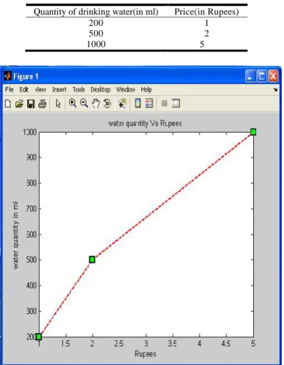Click the x-axis label 'Rupees'
This screenshot has width=284, height=365.
pos(145,354)
